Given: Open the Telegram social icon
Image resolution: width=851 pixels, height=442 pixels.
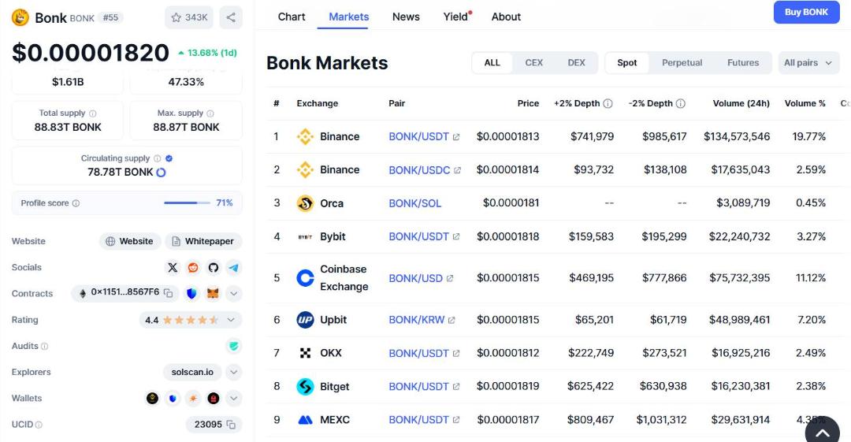Looking at the screenshot, I should [233, 267].
